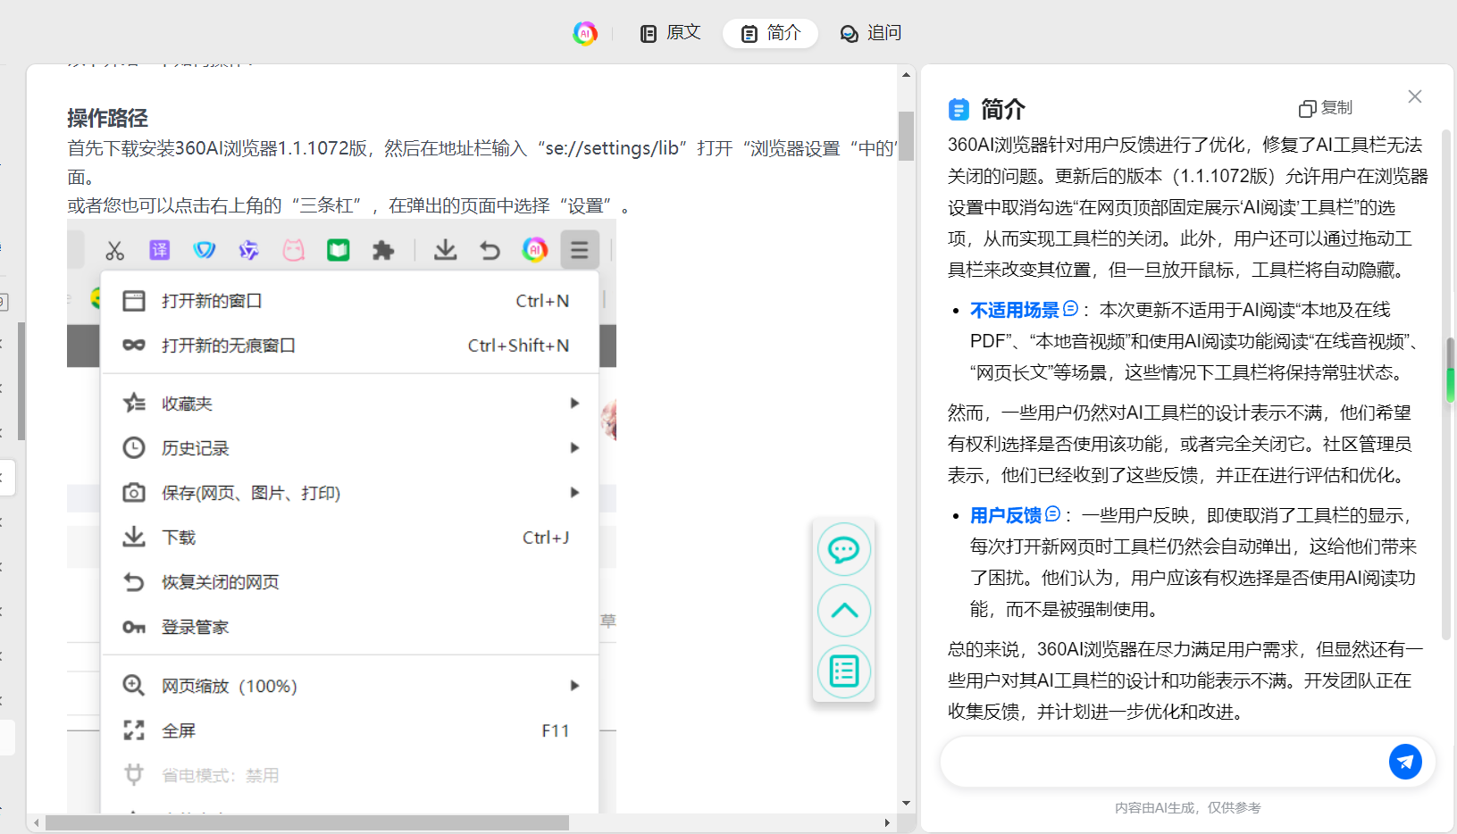Click the scroll up arrow of article
1457x834 pixels.
[906, 75]
